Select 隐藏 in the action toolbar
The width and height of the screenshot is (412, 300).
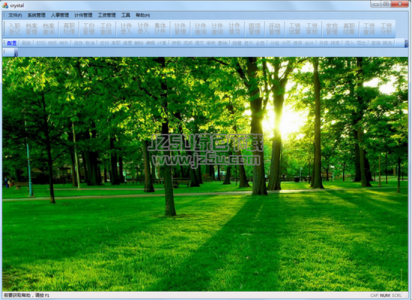[x=237, y=43]
